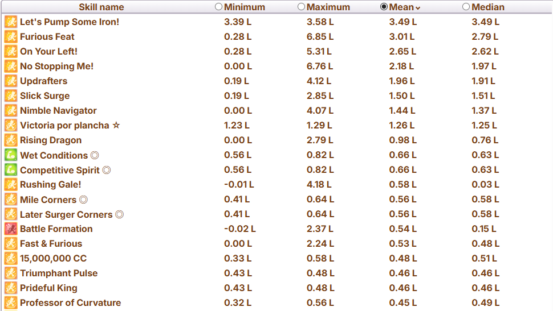
Task: Click the 15,000,000 CC skill name
Action: (x=53, y=258)
